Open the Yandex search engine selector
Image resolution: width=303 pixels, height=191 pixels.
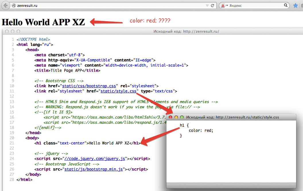click(224, 6)
